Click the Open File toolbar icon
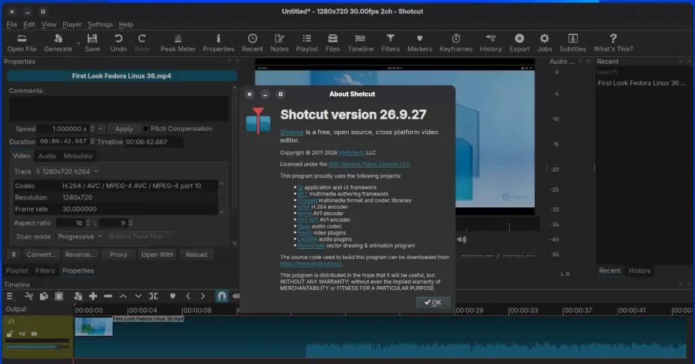The height and width of the screenshot is (364, 695). pos(22,39)
